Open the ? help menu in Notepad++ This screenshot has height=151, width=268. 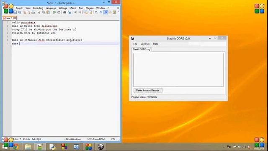(108, 8)
